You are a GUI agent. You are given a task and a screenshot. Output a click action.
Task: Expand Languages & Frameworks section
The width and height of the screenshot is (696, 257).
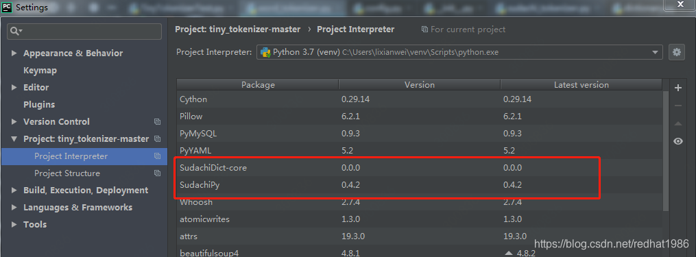pyautogui.click(x=14, y=207)
